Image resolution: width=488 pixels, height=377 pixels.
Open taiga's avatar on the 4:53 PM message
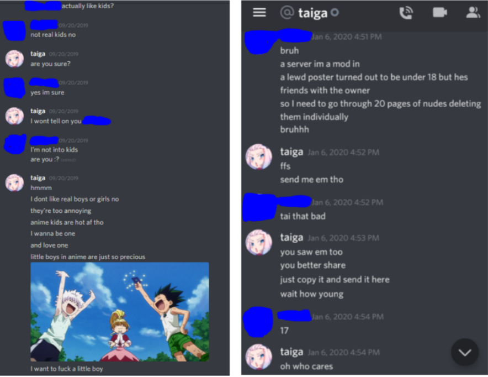pyautogui.click(x=258, y=243)
